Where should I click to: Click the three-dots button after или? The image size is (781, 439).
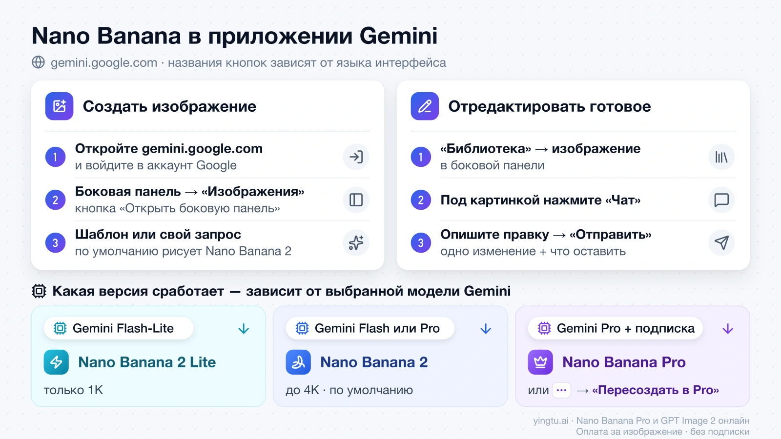[x=561, y=390]
